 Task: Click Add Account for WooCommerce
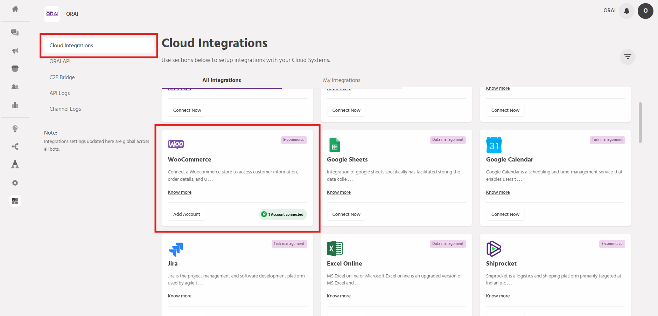(187, 214)
